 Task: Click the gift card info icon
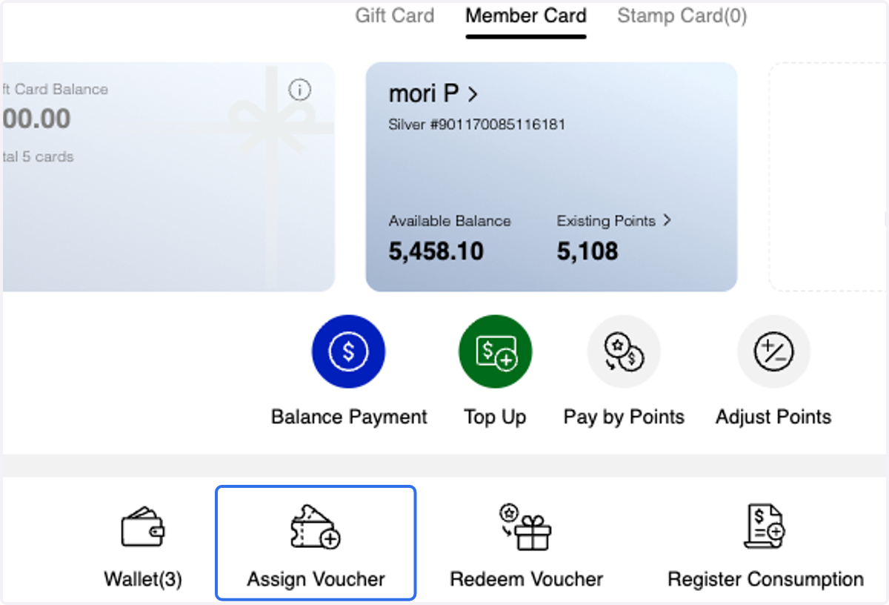[299, 90]
